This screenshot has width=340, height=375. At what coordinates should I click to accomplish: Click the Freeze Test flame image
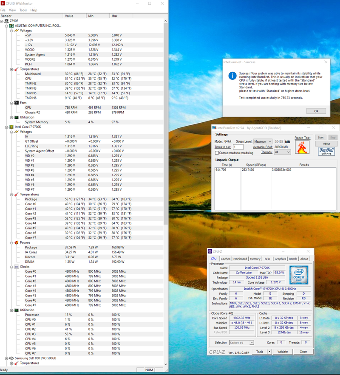coord(302,147)
